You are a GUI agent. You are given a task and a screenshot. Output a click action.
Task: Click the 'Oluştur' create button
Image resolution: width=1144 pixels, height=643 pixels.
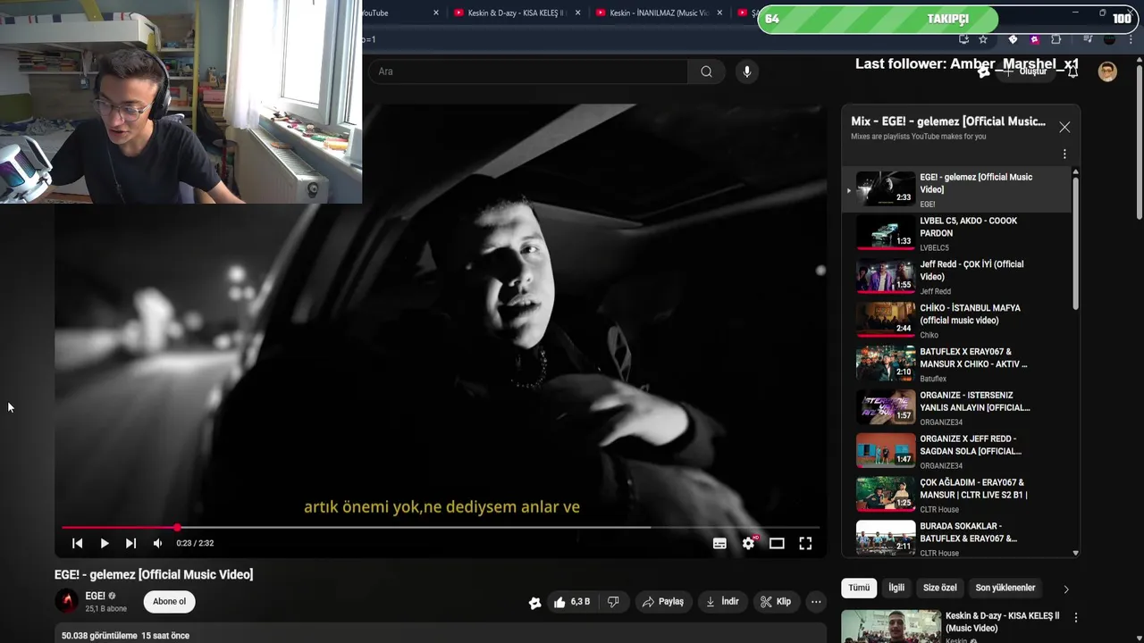tap(1024, 71)
